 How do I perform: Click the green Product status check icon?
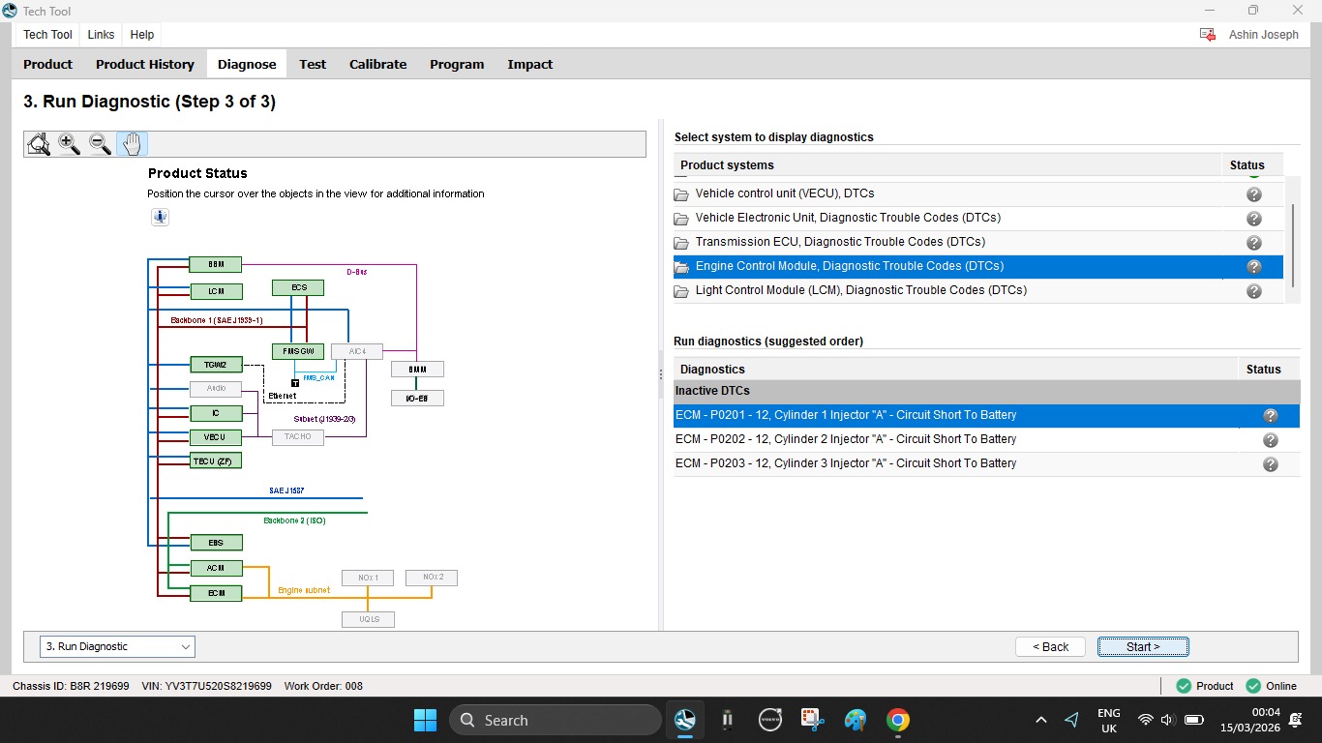(x=1184, y=686)
